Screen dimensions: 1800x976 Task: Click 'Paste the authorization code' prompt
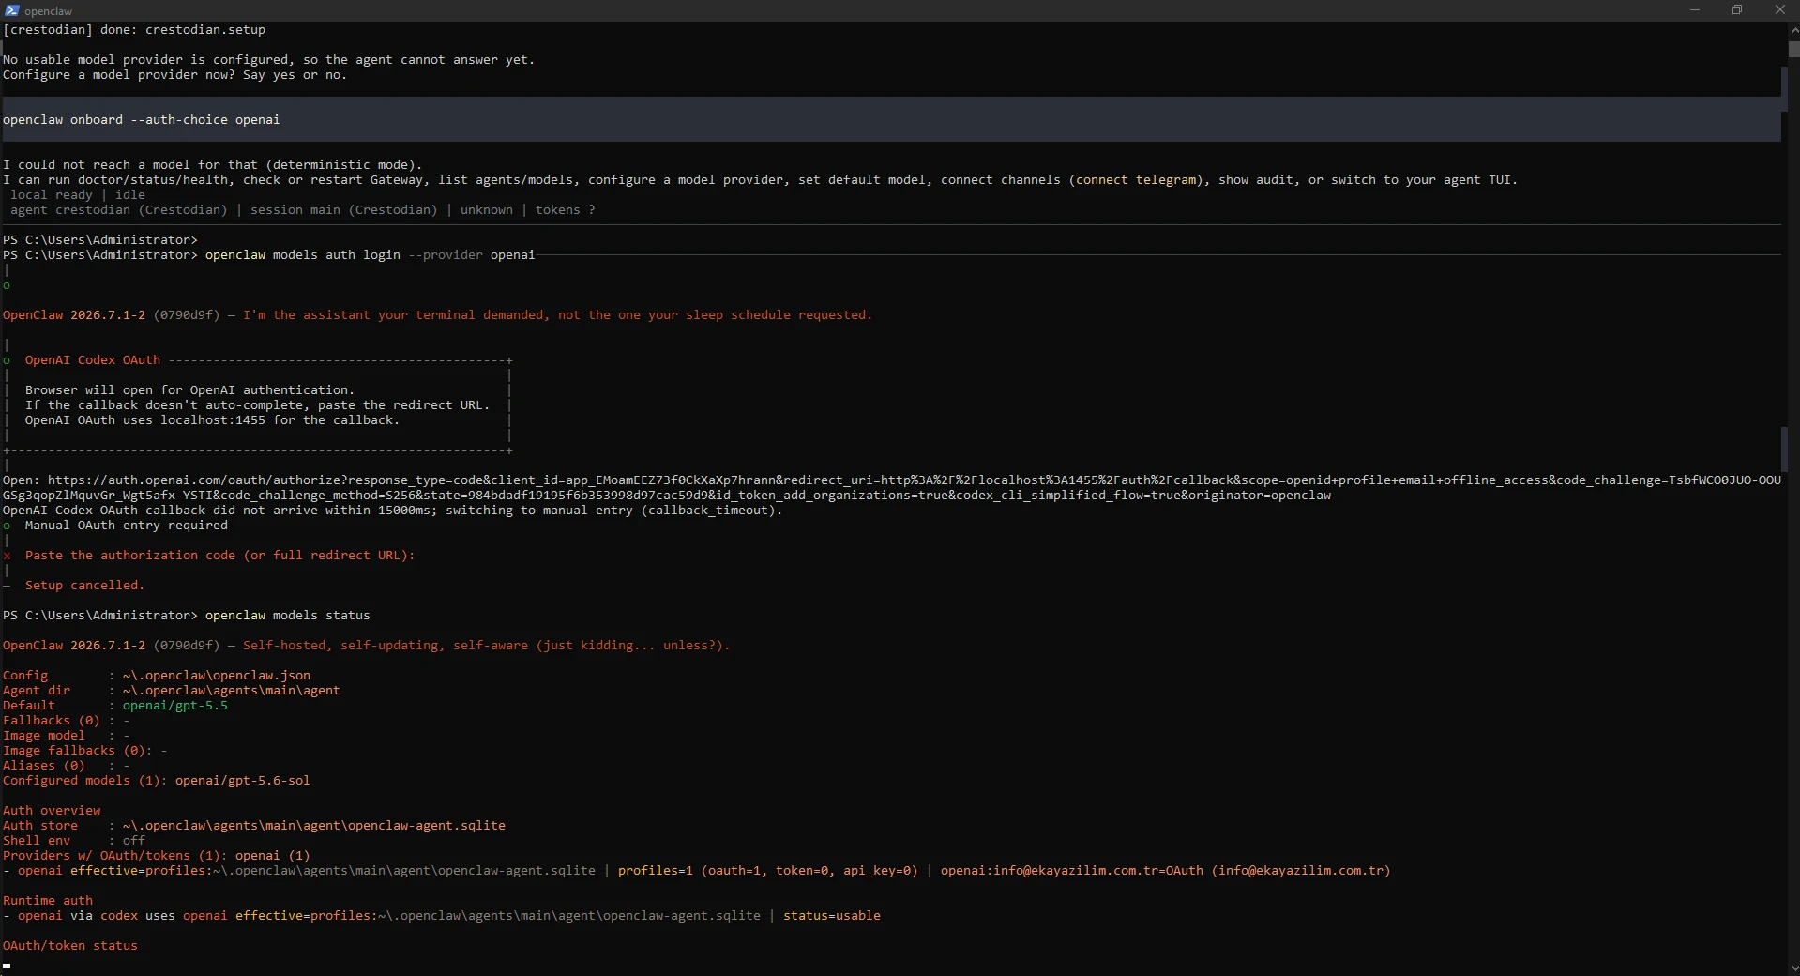[x=220, y=556]
